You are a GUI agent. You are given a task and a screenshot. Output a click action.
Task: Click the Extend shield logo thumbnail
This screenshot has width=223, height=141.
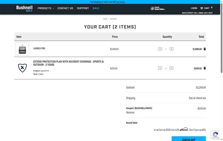pos(22,68)
